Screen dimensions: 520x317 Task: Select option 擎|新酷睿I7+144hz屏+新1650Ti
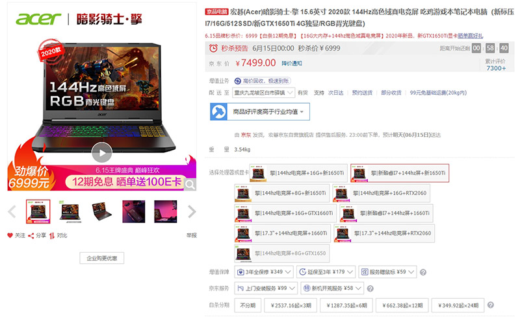(400, 172)
